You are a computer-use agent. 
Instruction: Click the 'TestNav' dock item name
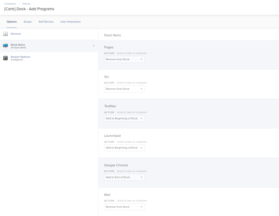(110, 106)
